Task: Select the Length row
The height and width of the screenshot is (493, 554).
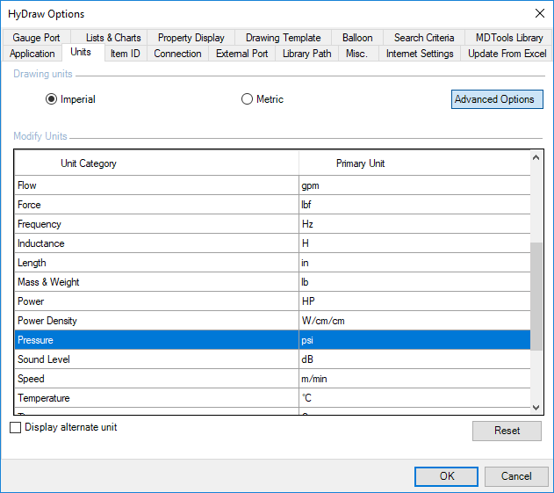Action: (x=272, y=263)
